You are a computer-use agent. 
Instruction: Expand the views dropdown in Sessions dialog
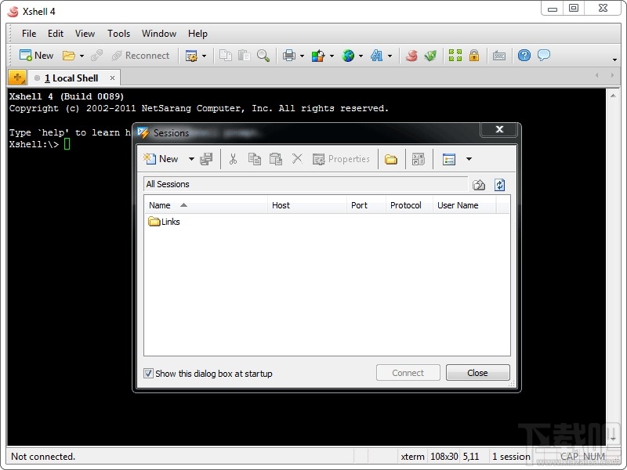coord(468,158)
